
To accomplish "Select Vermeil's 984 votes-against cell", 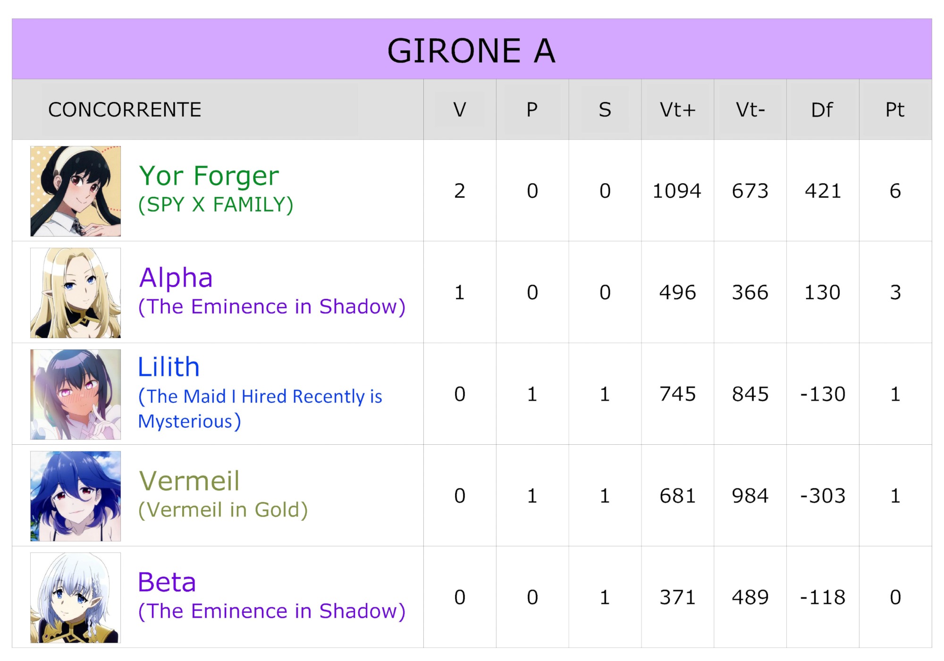I will coord(750,496).
